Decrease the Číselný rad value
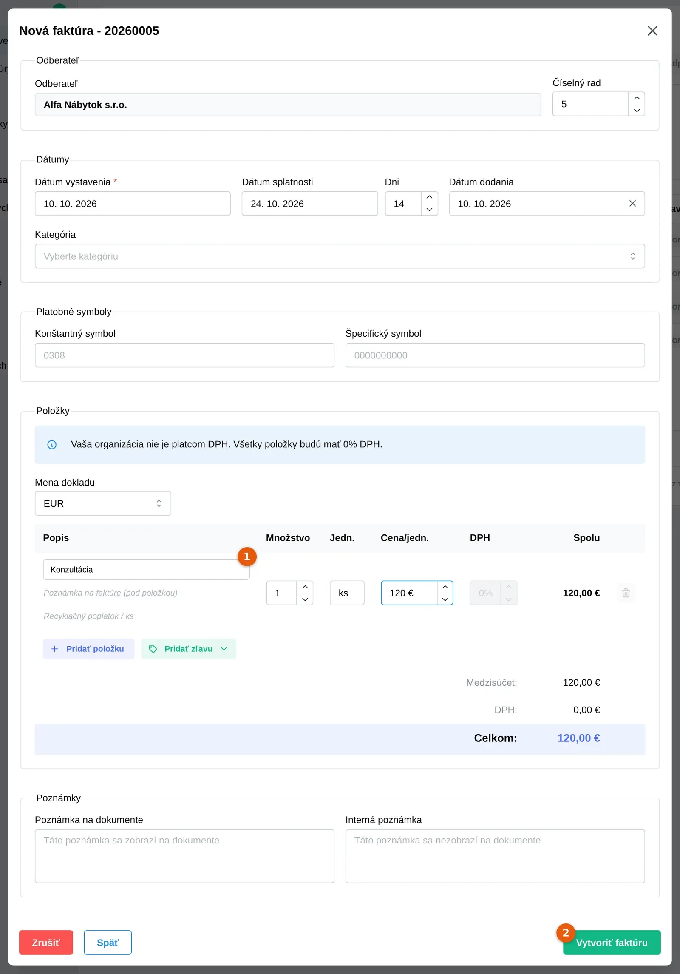680x974 pixels. [637, 110]
